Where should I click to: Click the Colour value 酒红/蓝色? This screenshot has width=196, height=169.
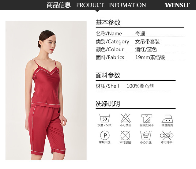[x=146, y=49]
